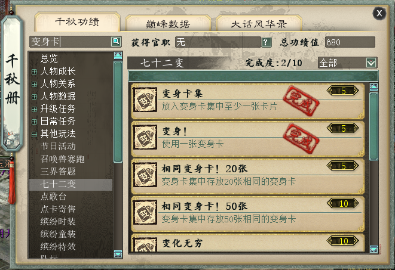
Task: Close the 千秋册 window with X
Action: [379, 13]
